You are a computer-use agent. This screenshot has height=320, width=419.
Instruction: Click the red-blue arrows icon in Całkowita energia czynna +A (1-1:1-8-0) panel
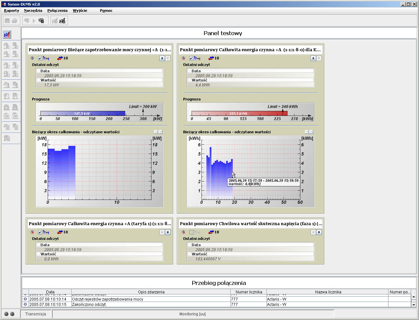pyautogui.click(x=211, y=58)
